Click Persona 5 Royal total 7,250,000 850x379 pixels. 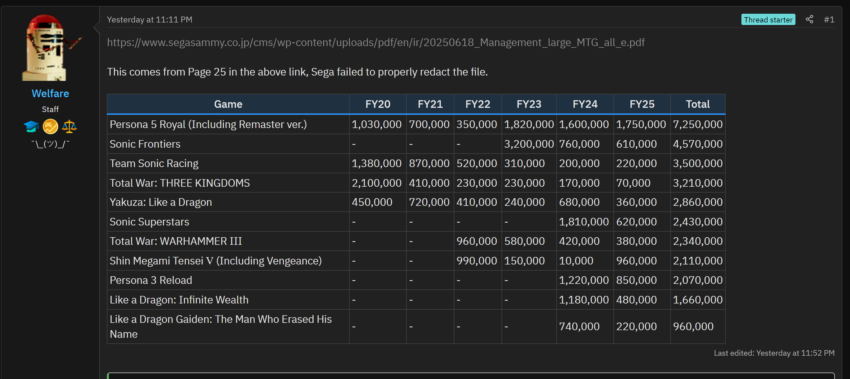point(698,124)
